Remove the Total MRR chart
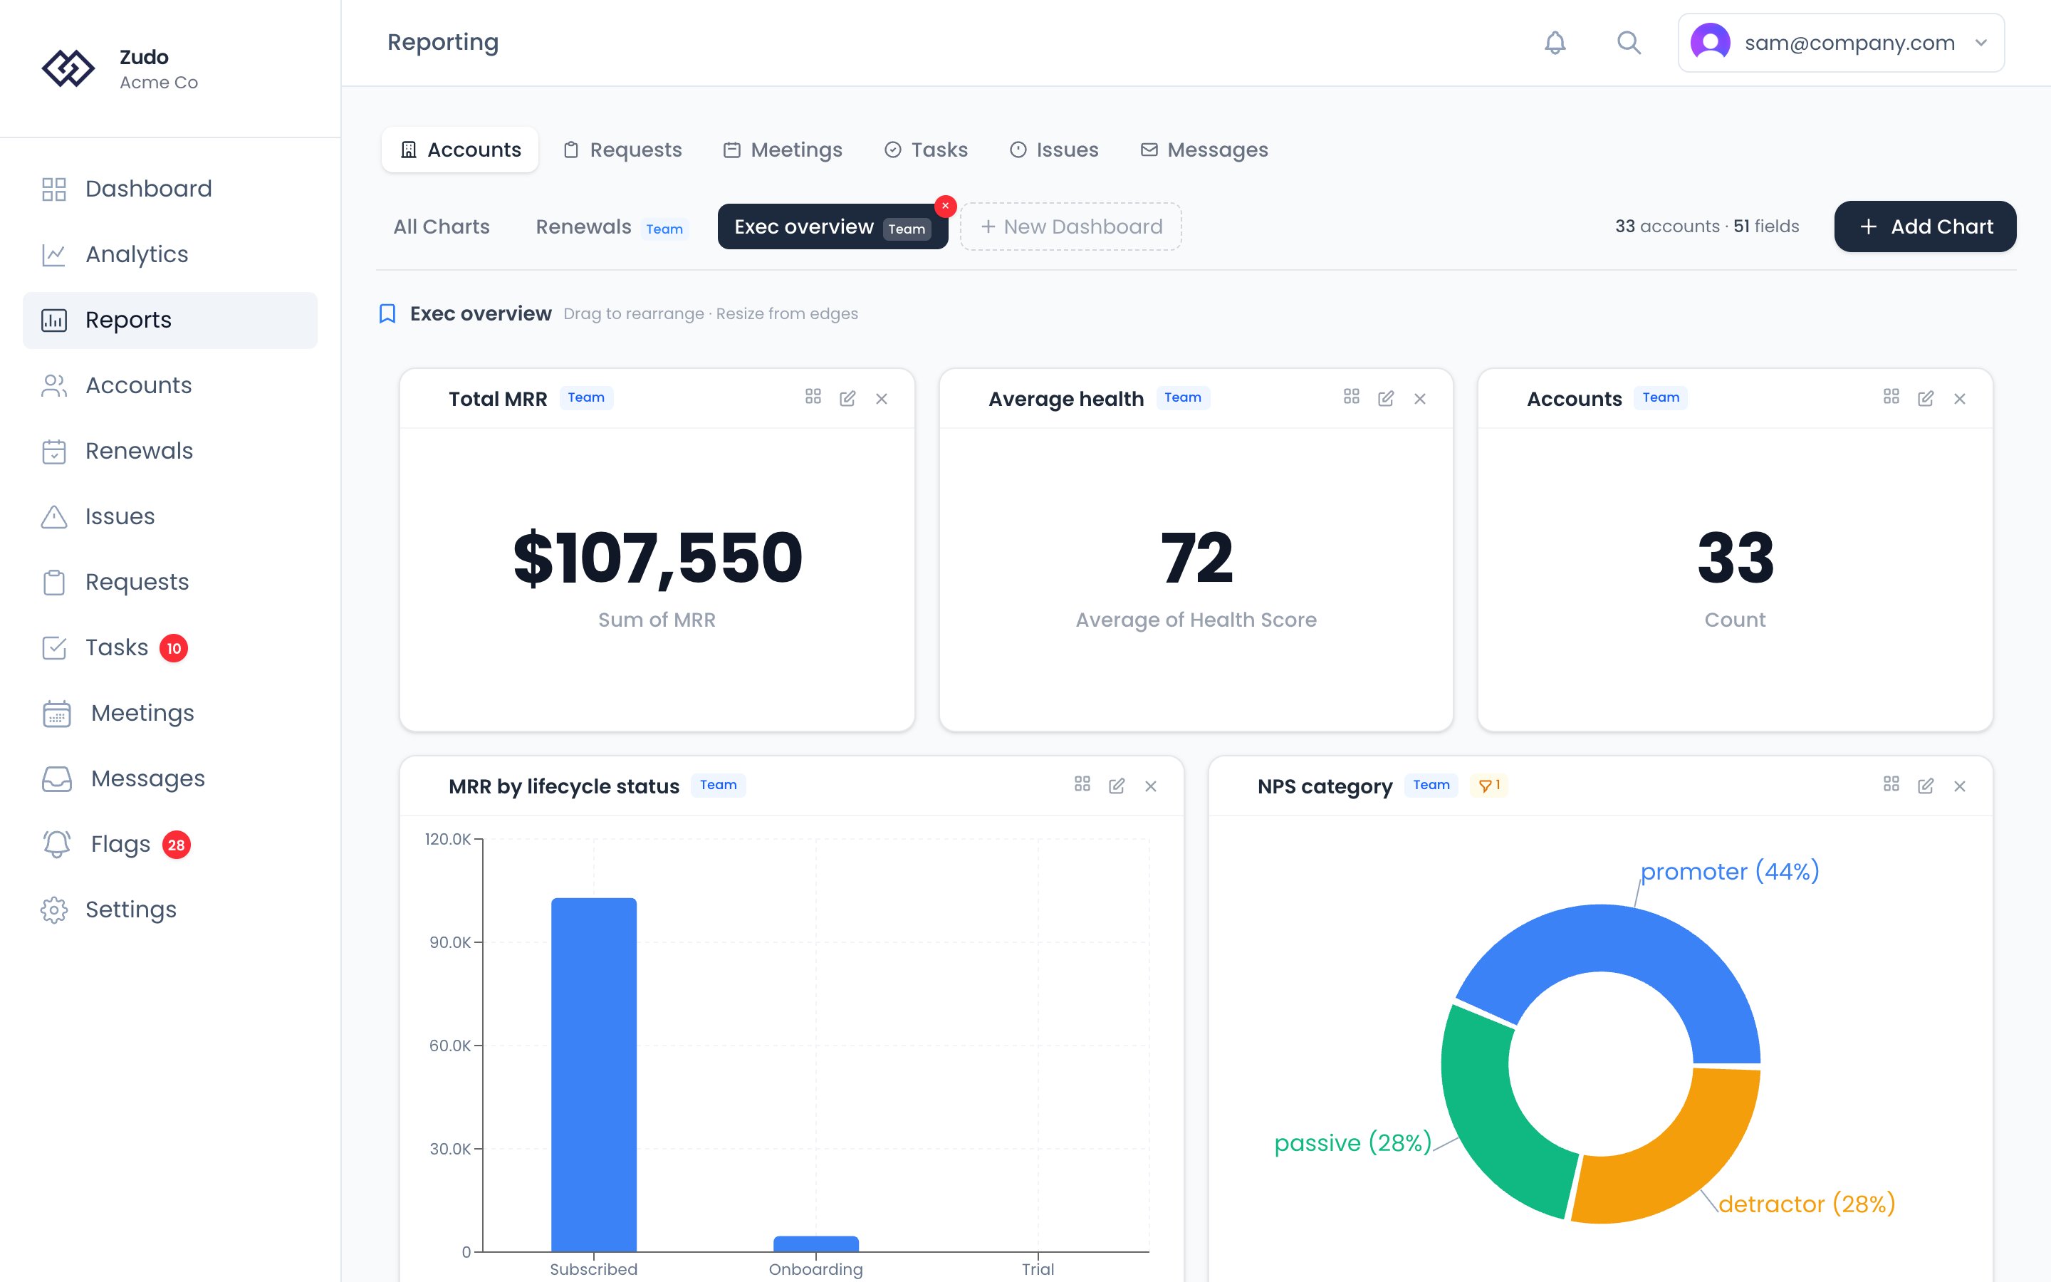This screenshot has width=2051, height=1282. pos(882,399)
